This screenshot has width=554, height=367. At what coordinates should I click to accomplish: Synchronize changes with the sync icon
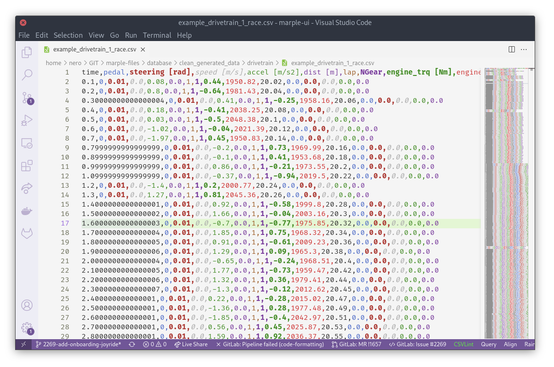point(132,344)
